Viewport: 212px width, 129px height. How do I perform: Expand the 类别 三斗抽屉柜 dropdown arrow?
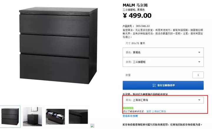click(199, 62)
